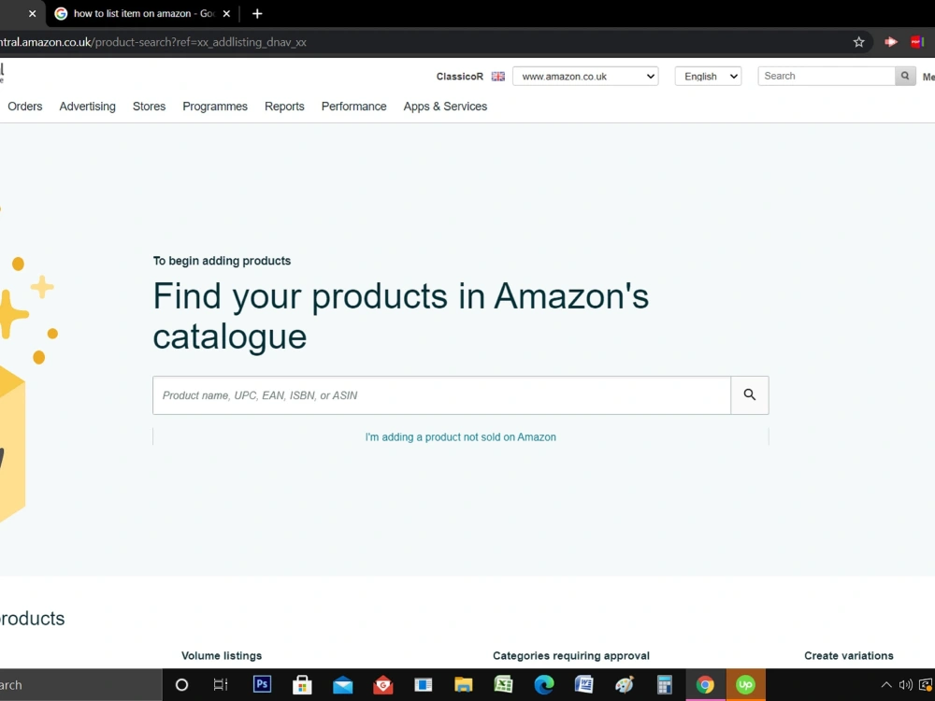Open the Advertising menu
Image resolution: width=935 pixels, height=701 pixels.
tap(88, 107)
